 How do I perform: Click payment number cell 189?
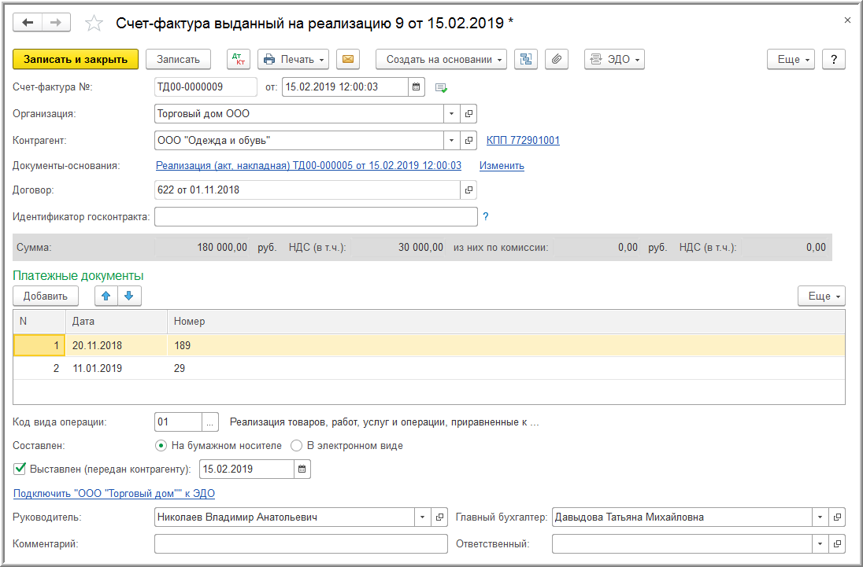coord(506,345)
